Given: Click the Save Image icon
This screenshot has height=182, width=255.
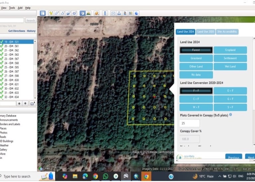Looking at the screenshot, I should tap(125, 13).
